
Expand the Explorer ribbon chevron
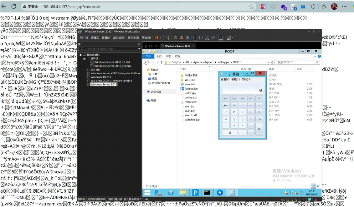[315, 56]
